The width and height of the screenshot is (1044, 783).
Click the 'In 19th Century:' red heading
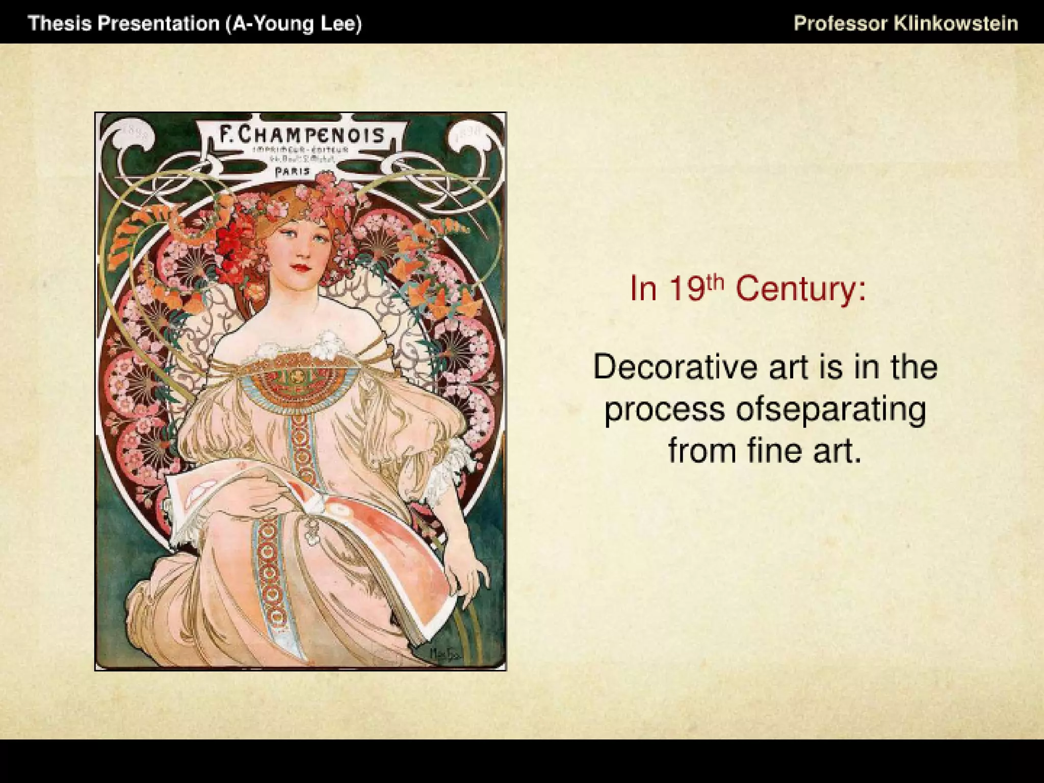[x=748, y=289]
